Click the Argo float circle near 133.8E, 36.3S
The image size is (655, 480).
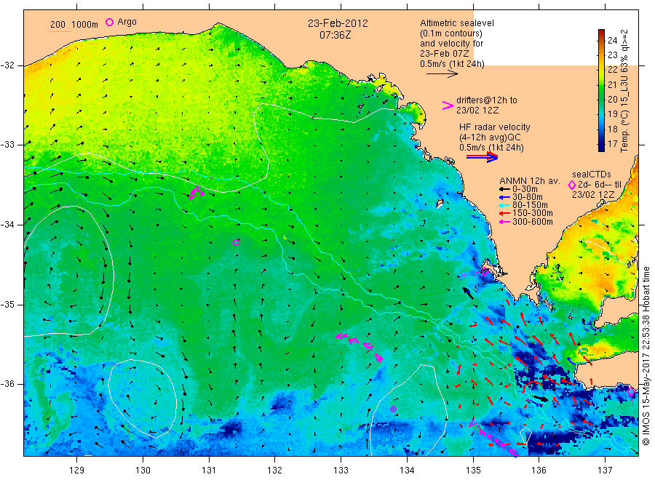pos(393,409)
